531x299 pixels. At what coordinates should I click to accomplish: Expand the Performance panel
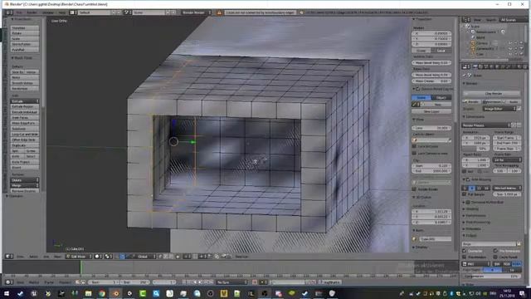(x=475, y=216)
